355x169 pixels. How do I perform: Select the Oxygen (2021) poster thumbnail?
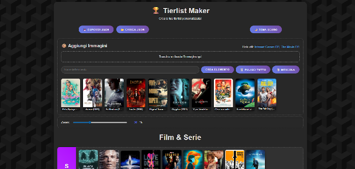coord(180,93)
